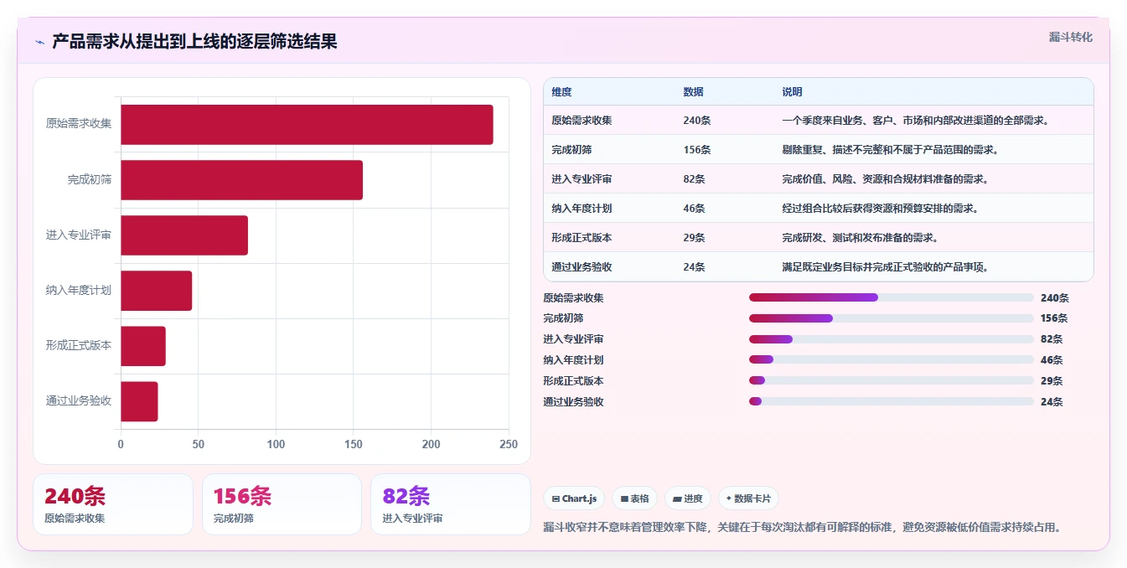Click the 进度 chip

[688, 498]
